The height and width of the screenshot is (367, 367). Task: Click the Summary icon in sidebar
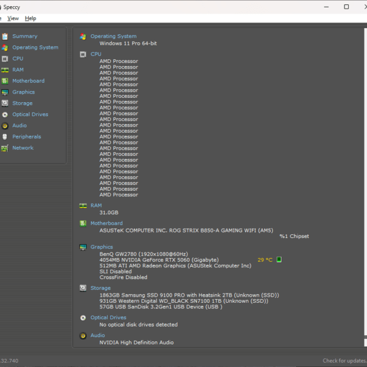coord(5,36)
